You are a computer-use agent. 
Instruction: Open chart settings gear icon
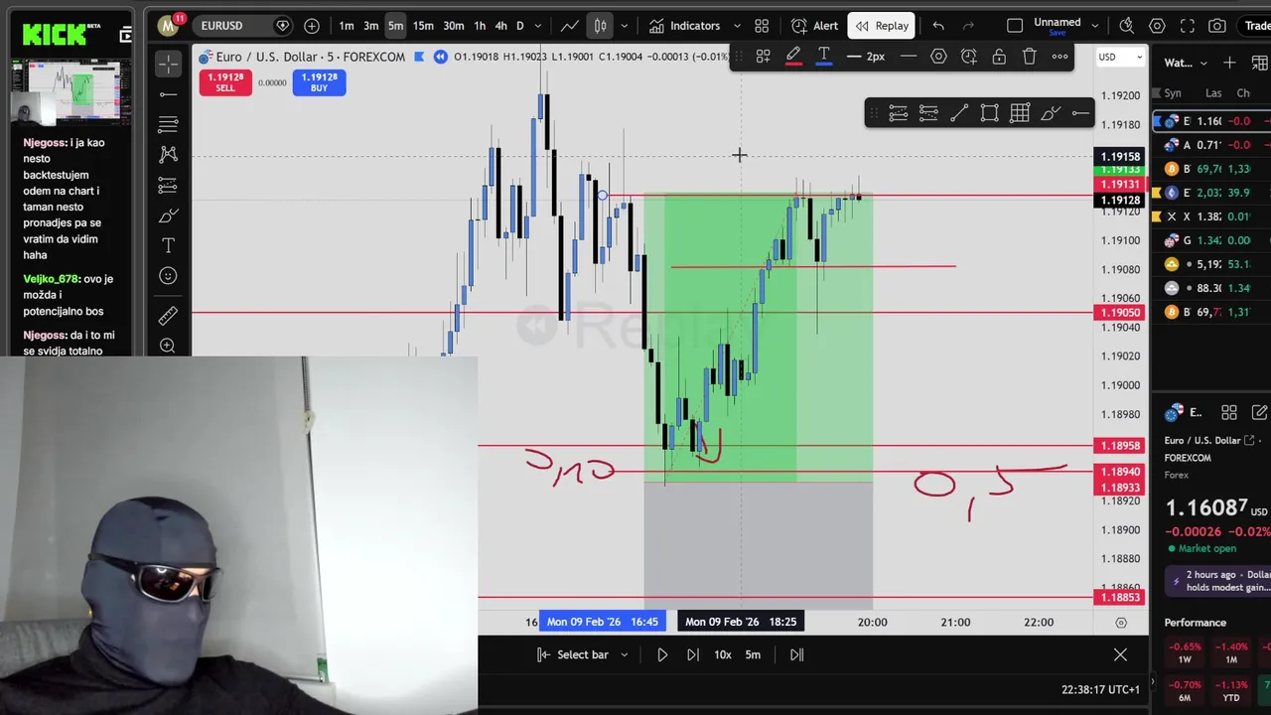click(x=1157, y=26)
